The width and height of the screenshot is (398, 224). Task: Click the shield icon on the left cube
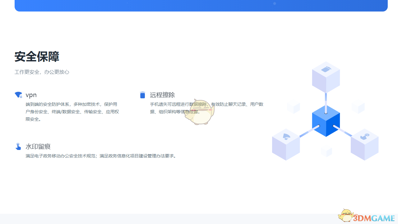286,136
